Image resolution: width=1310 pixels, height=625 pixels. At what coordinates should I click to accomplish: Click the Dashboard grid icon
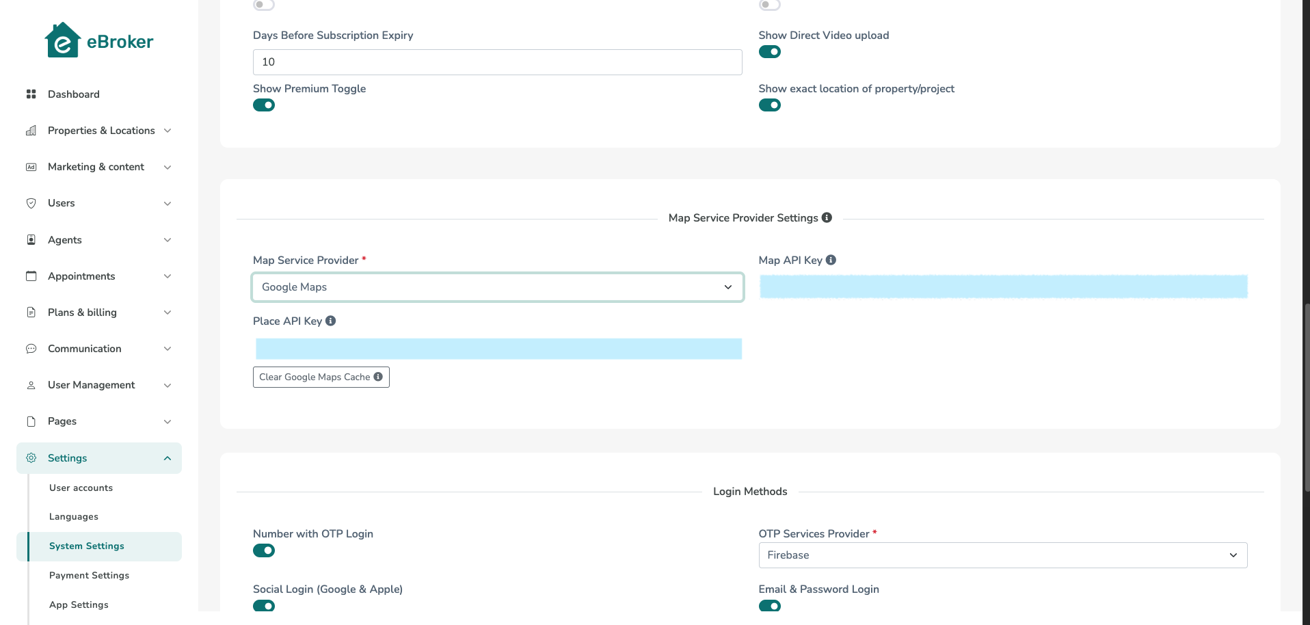[31, 94]
